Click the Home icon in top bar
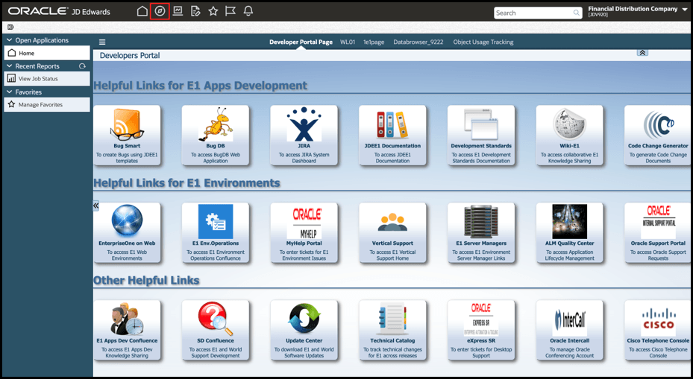 142,11
